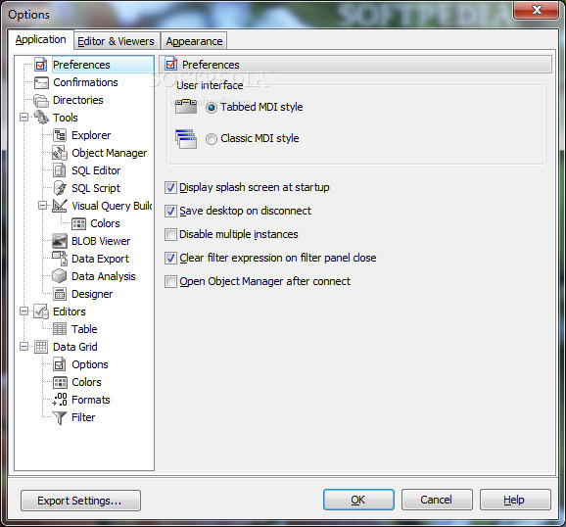Select the Object Manager text entry
The width and height of the screenshot is (566, 527).
coord(109,153)
